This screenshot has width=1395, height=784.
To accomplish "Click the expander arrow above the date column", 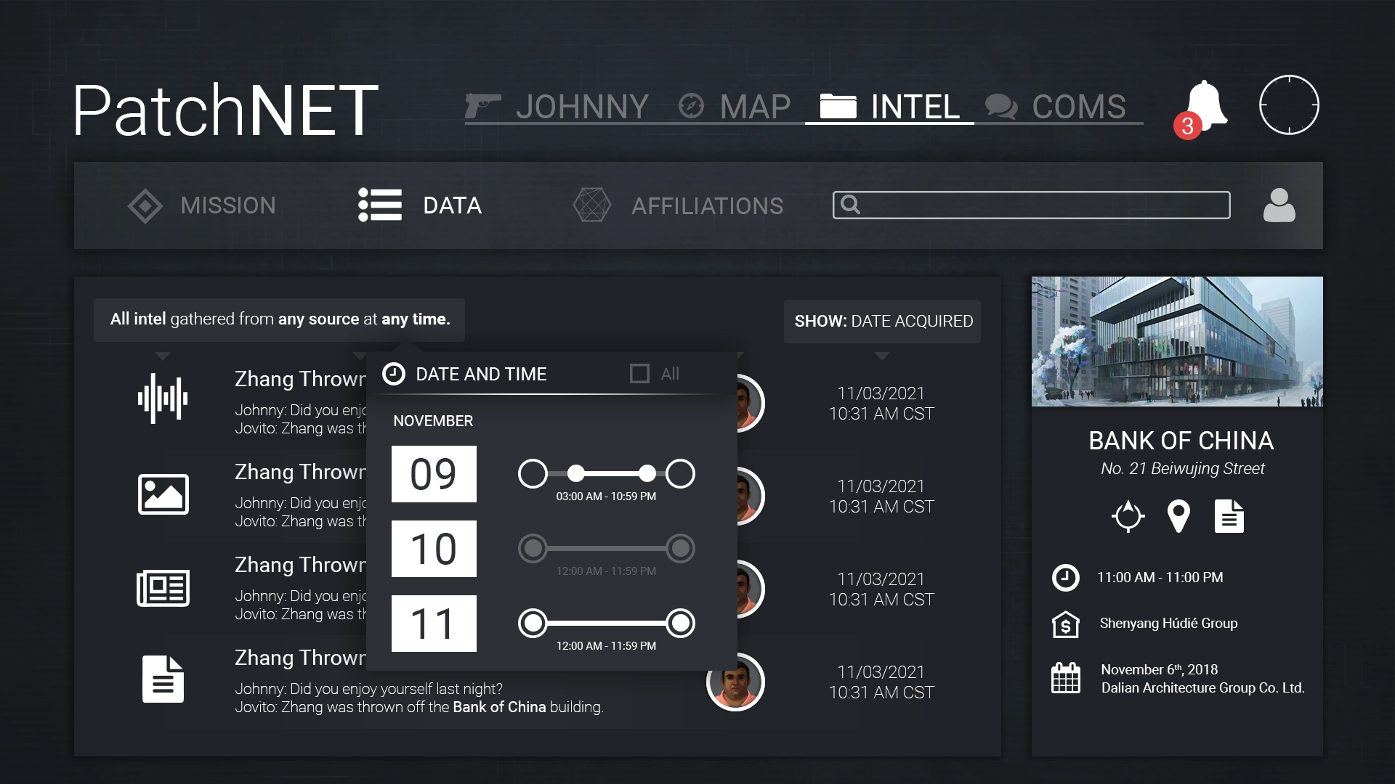I will coord(881,356).
